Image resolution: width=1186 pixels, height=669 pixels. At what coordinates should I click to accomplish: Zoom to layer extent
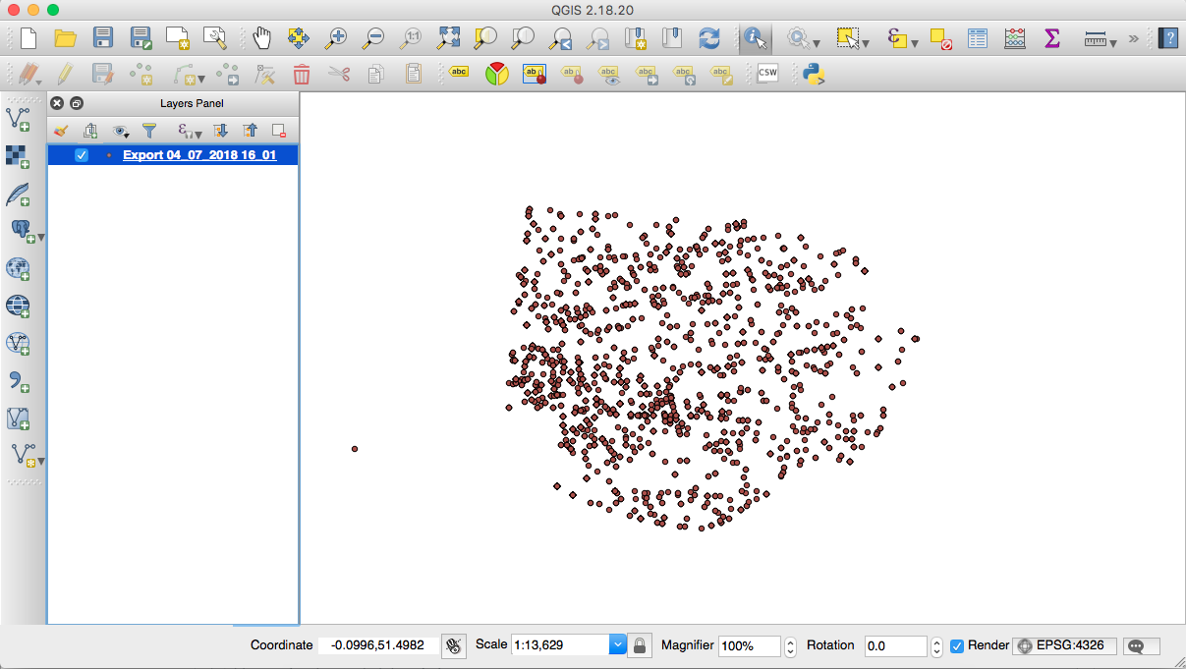(523, 38)
